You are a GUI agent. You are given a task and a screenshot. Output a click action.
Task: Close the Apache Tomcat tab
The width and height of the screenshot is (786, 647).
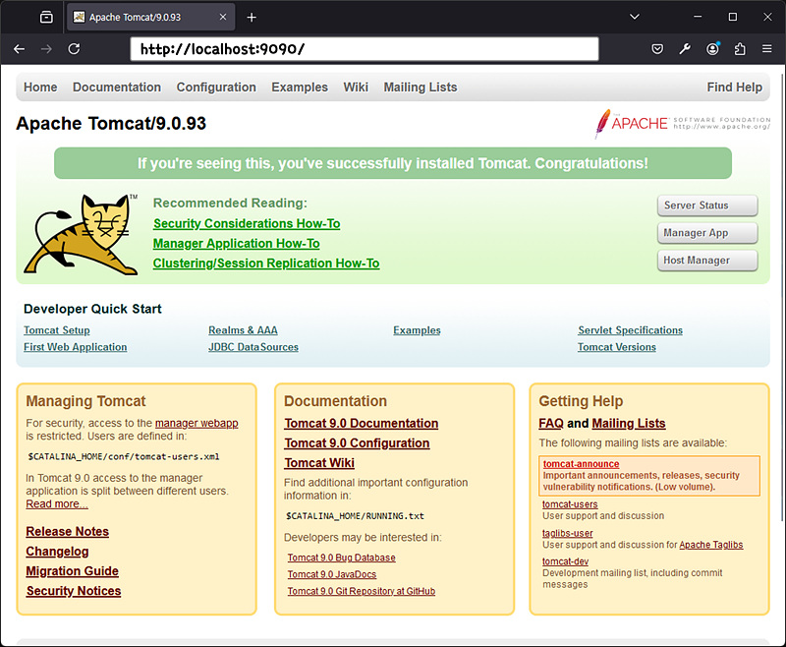coord(223,17)
